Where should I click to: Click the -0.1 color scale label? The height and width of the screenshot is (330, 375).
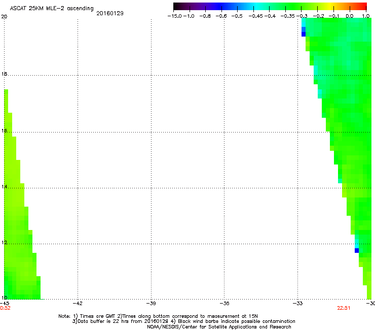334,16
